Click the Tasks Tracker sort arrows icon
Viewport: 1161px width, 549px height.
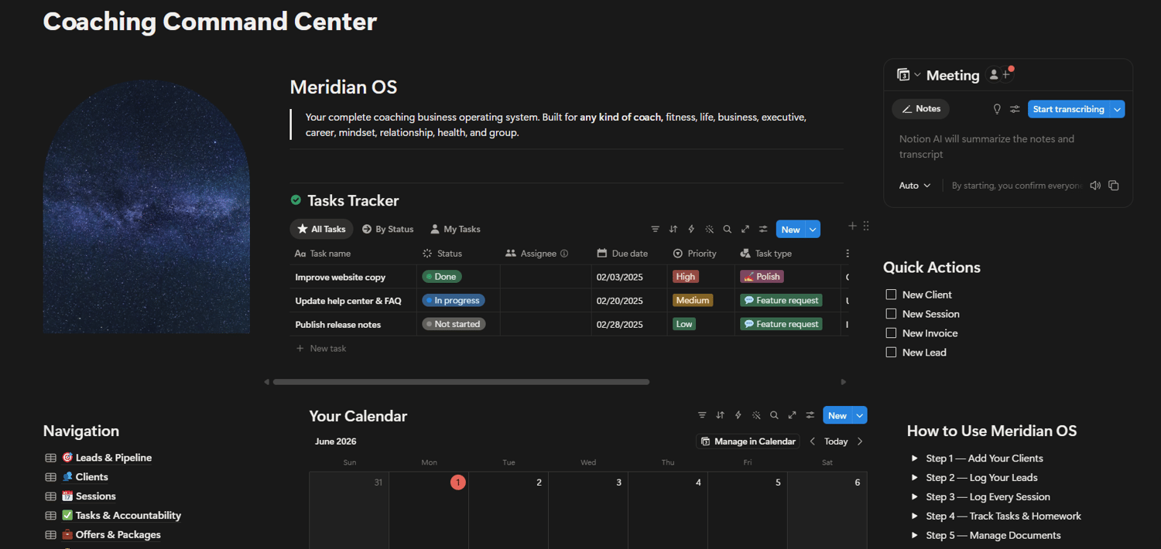point(673,229)
